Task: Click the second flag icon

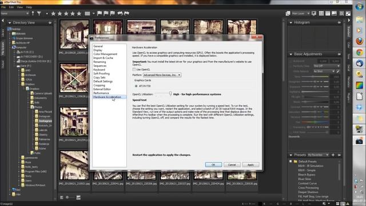Action: 106,13
